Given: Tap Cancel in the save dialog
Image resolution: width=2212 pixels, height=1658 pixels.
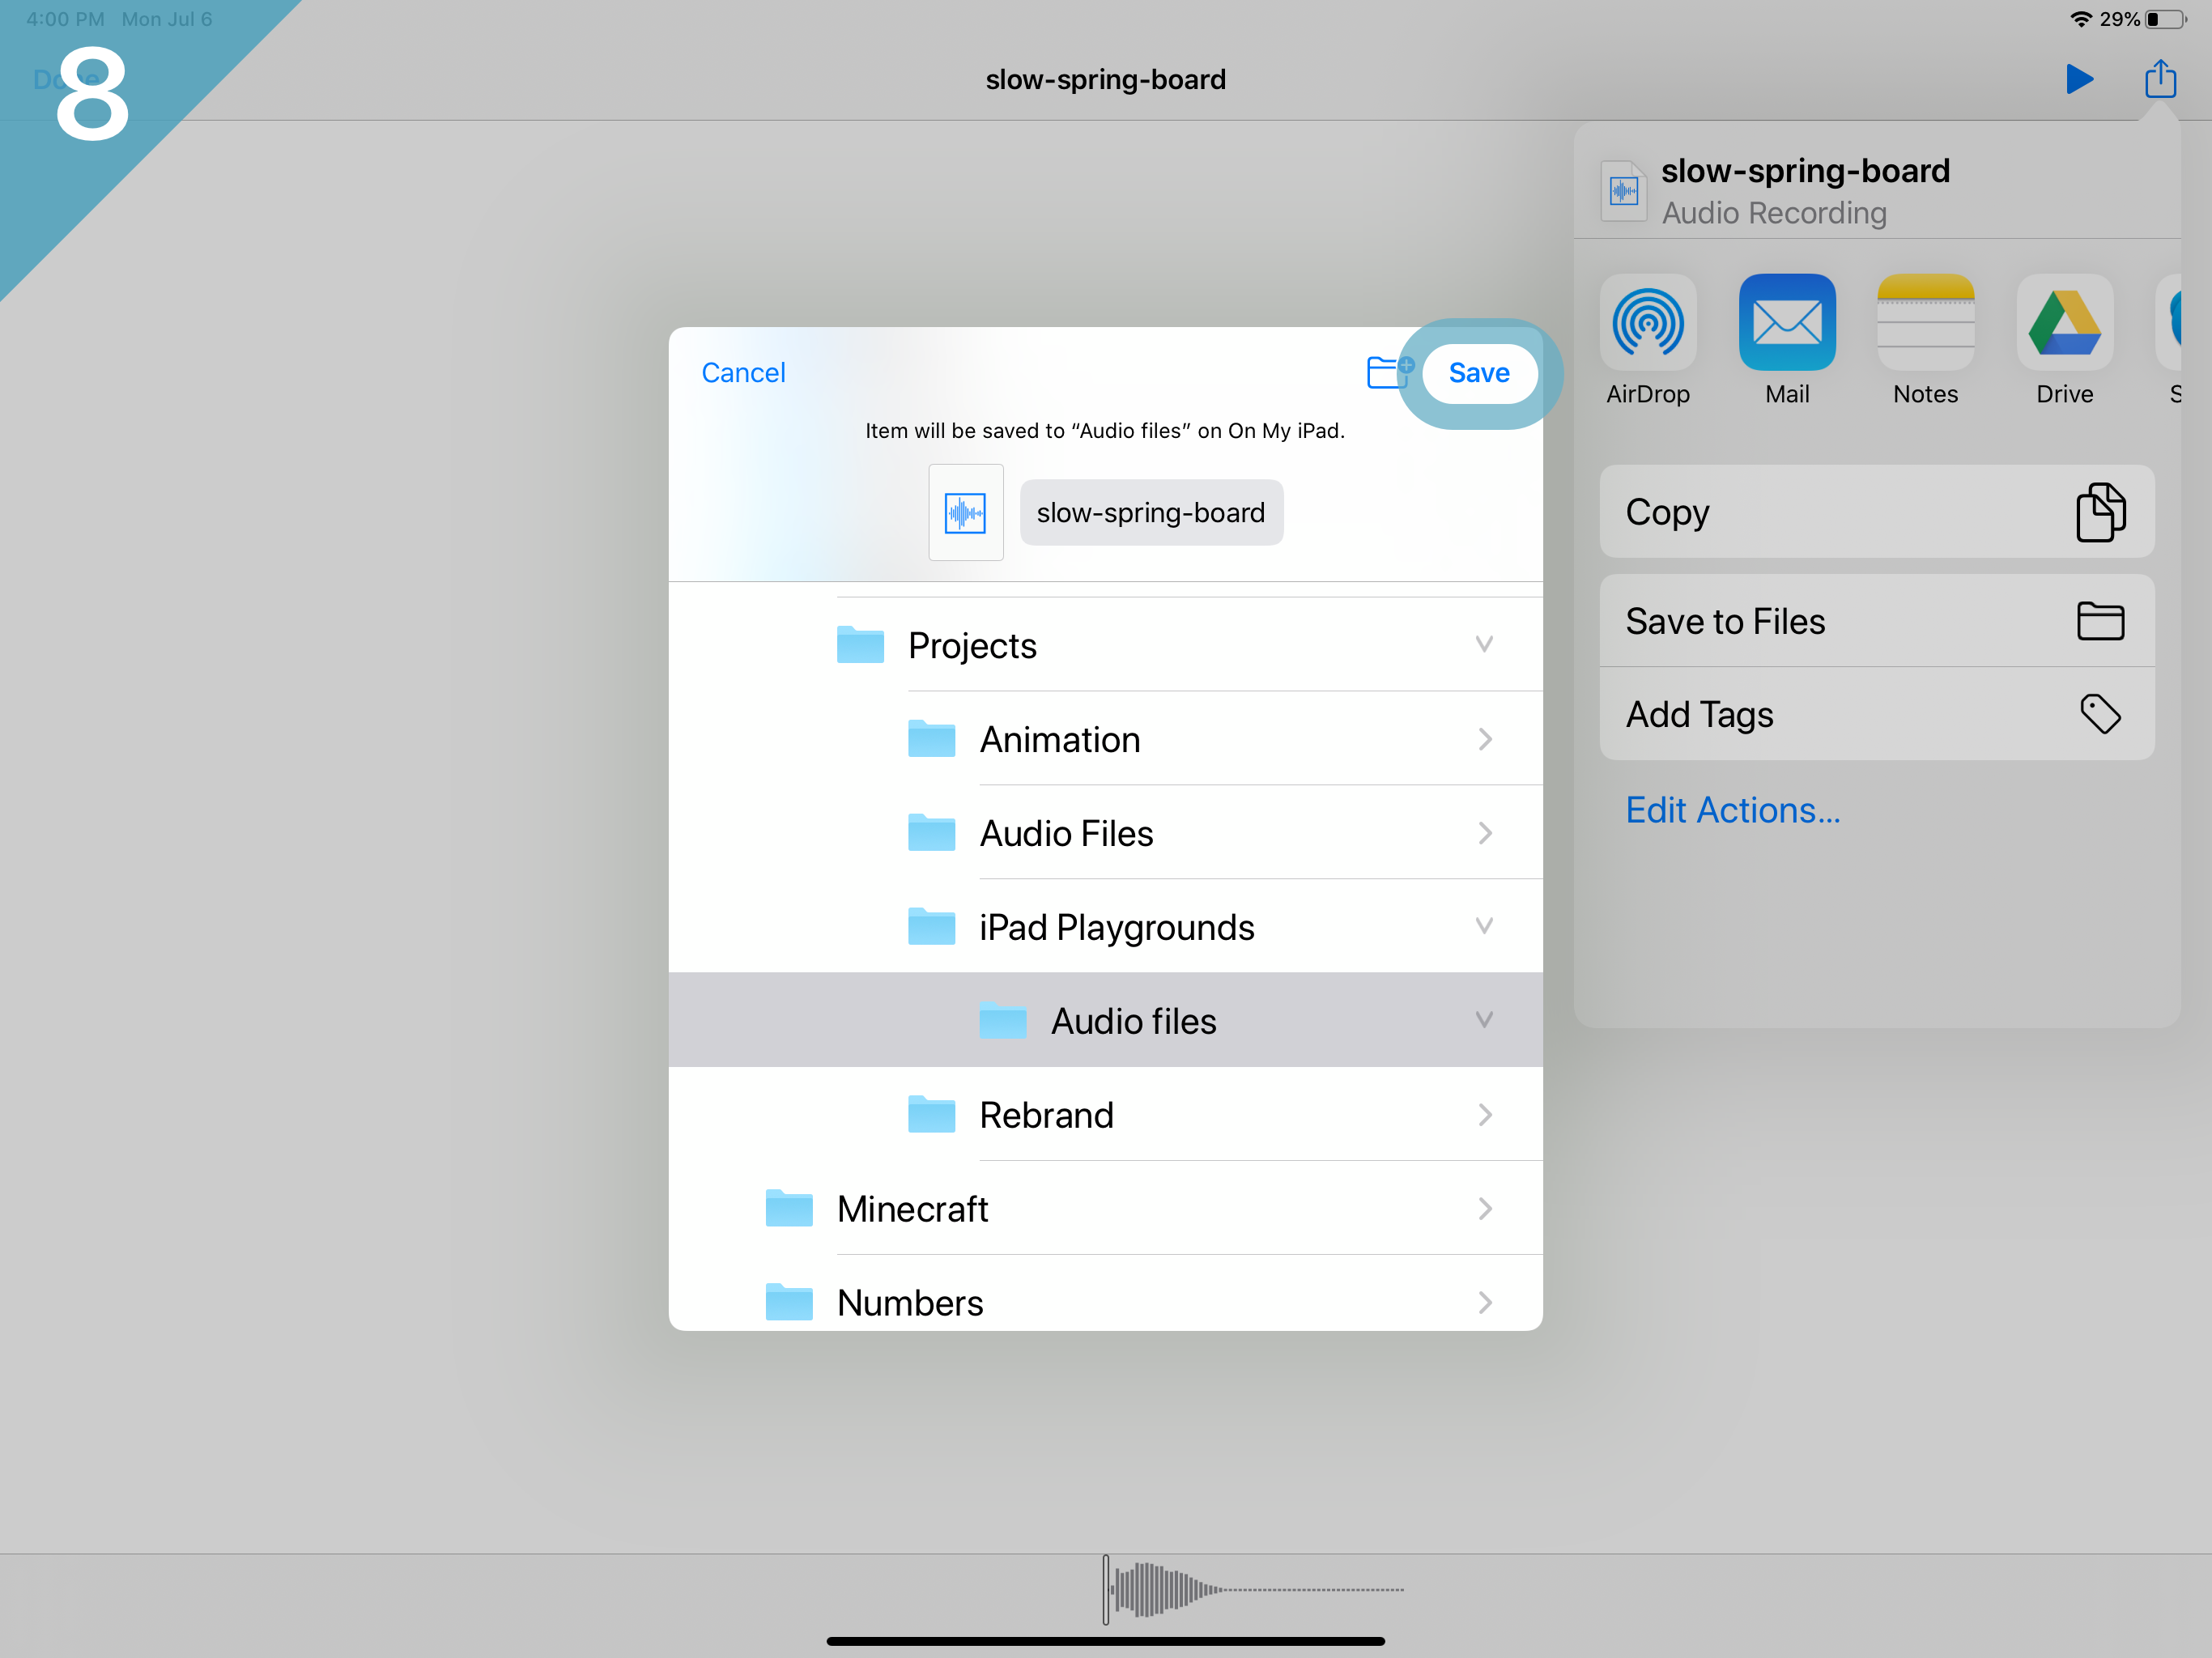Looking at the screenshot, I should (x=743, y=372).
